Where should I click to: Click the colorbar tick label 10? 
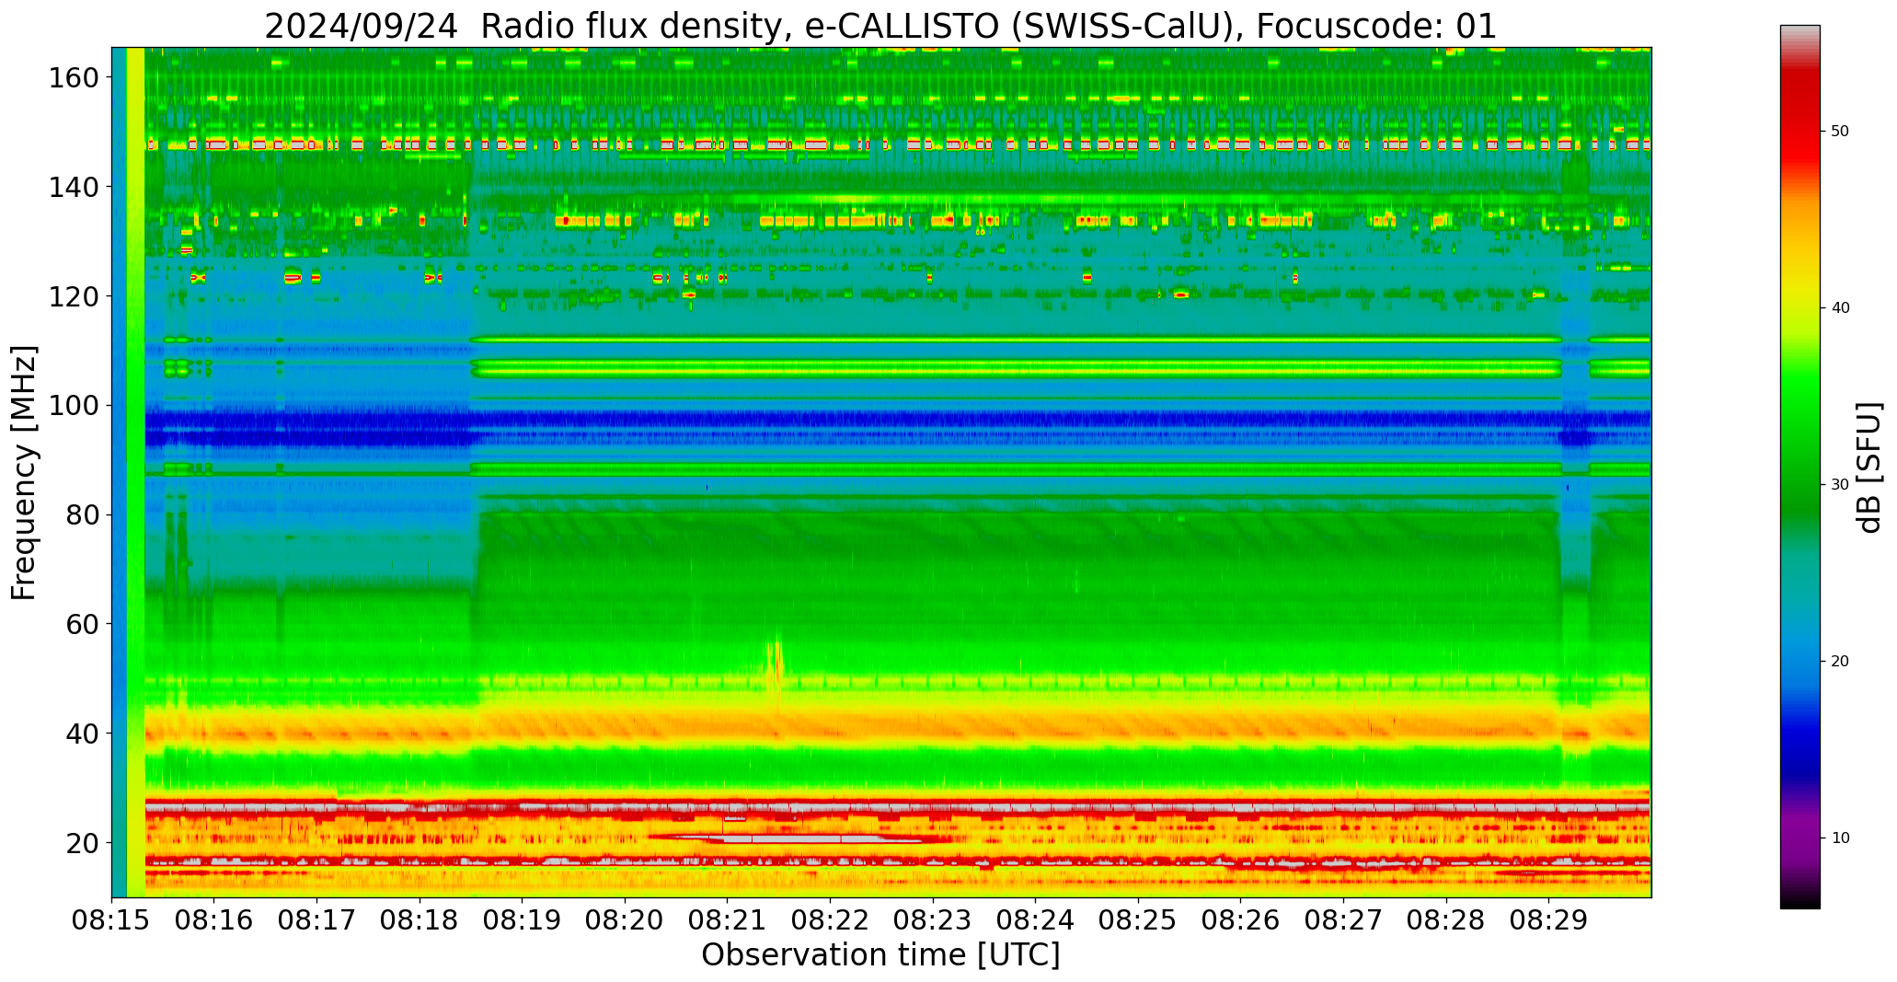pos(1840,838)
